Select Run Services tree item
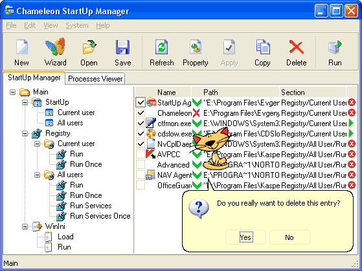Image resolution: width=362 pixels, height=271 pixels. pyautogui.click(x=91, y=206)
